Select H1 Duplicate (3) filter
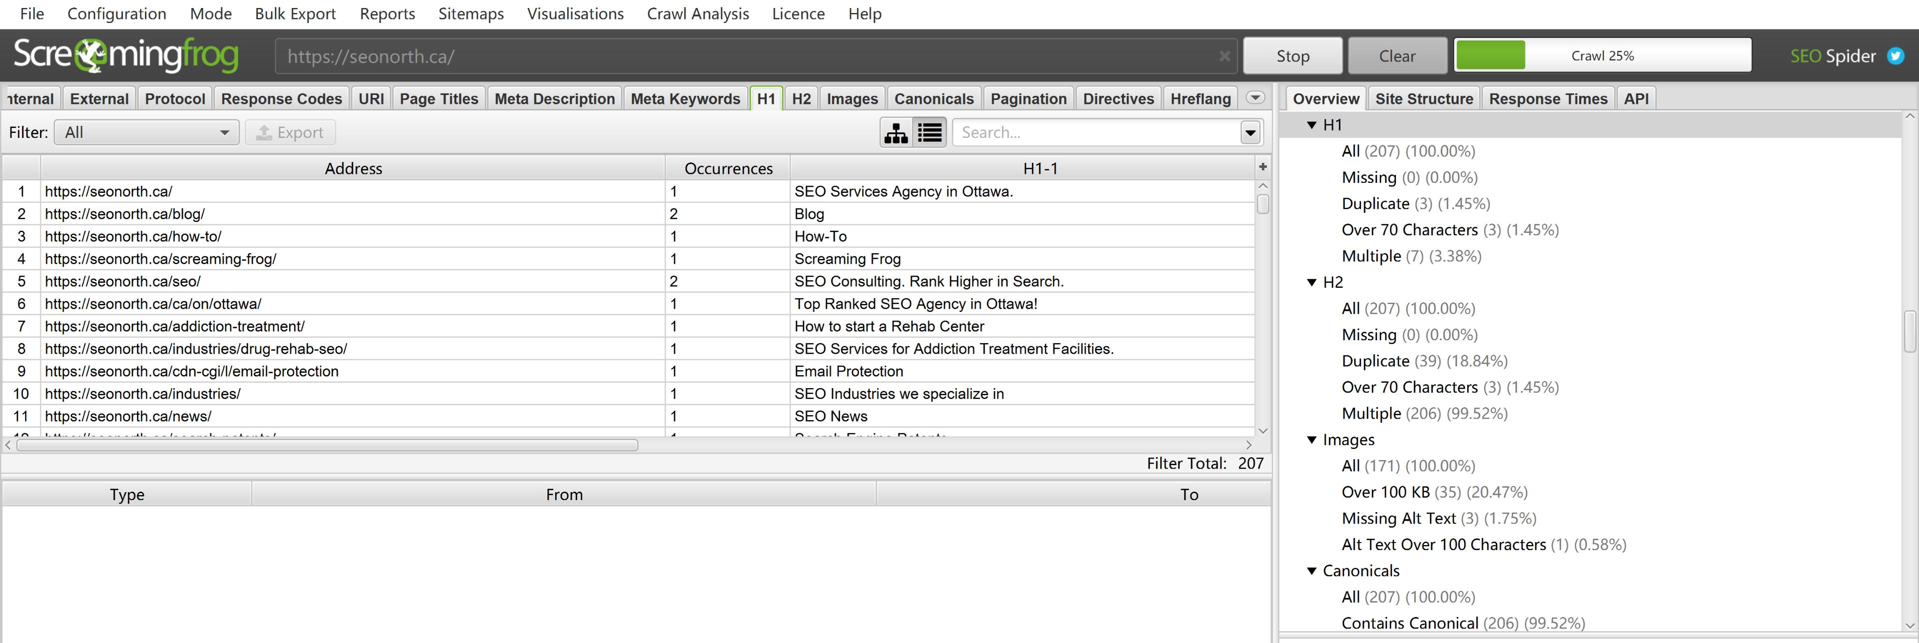Screen dimensions: 1919x643 (x=1415, y=203)
